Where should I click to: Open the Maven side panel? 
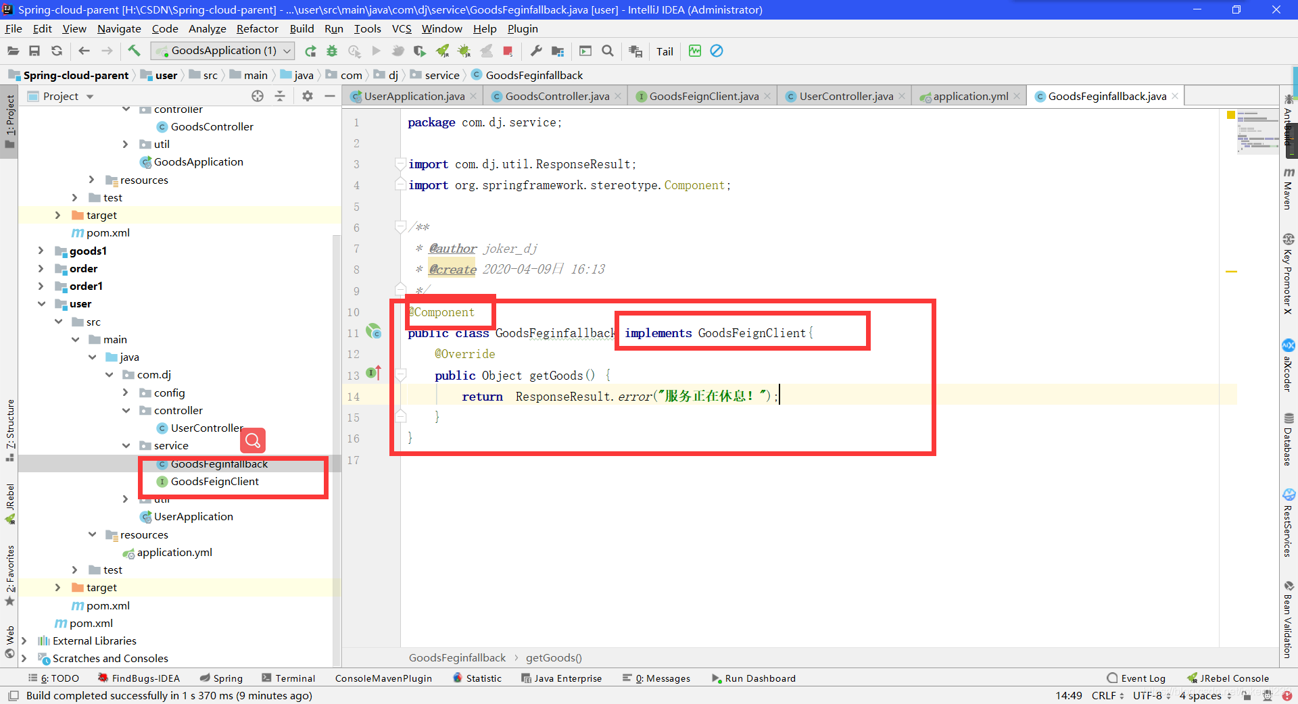(x=1289, y=188)
